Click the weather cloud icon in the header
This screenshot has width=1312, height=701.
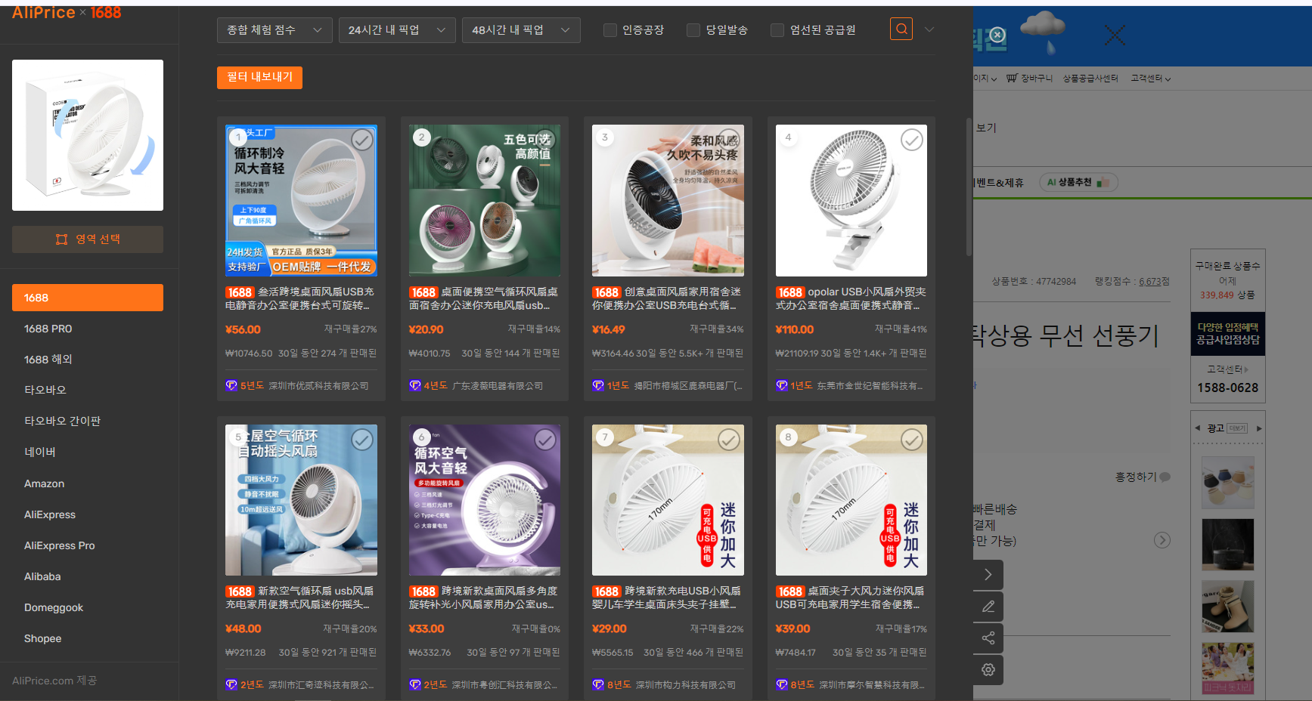[1043, 32]
